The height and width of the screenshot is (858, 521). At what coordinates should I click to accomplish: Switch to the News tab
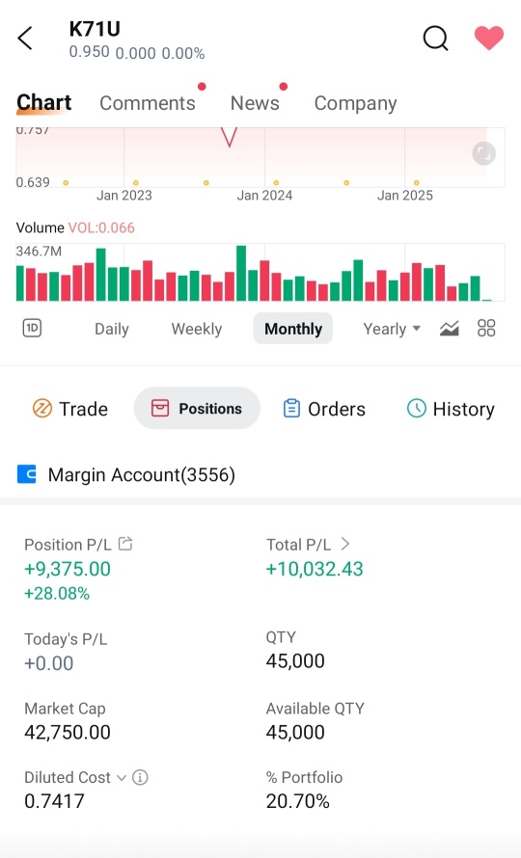click(x=255, y=103)
